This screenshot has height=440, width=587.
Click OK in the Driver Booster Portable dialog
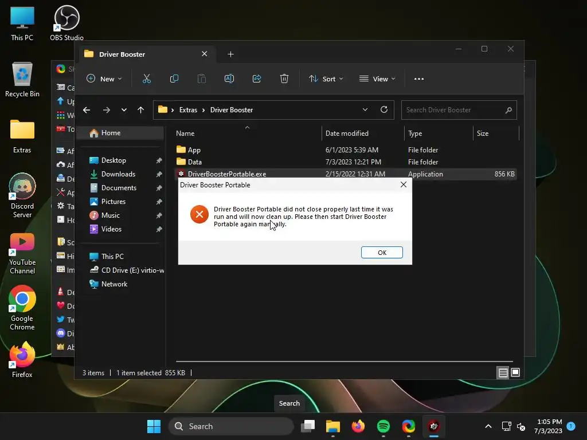pos(381,253)
